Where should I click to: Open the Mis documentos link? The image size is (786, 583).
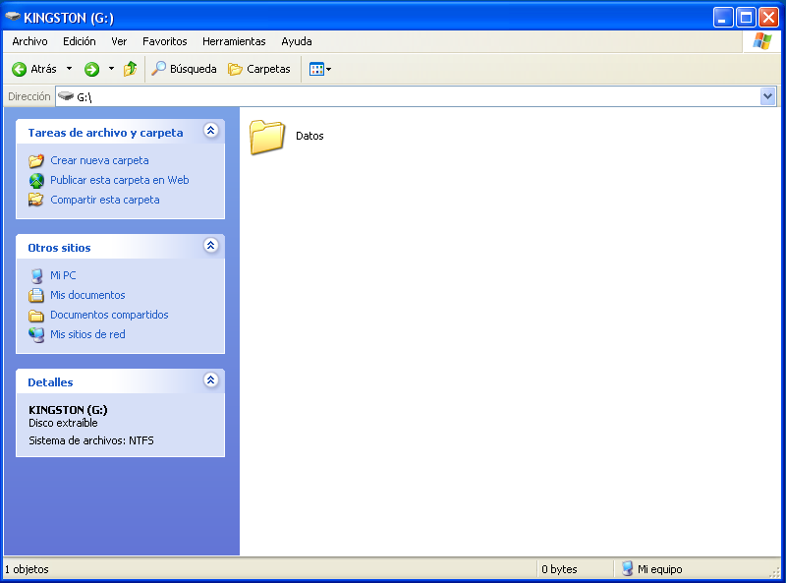click(87, 295)
